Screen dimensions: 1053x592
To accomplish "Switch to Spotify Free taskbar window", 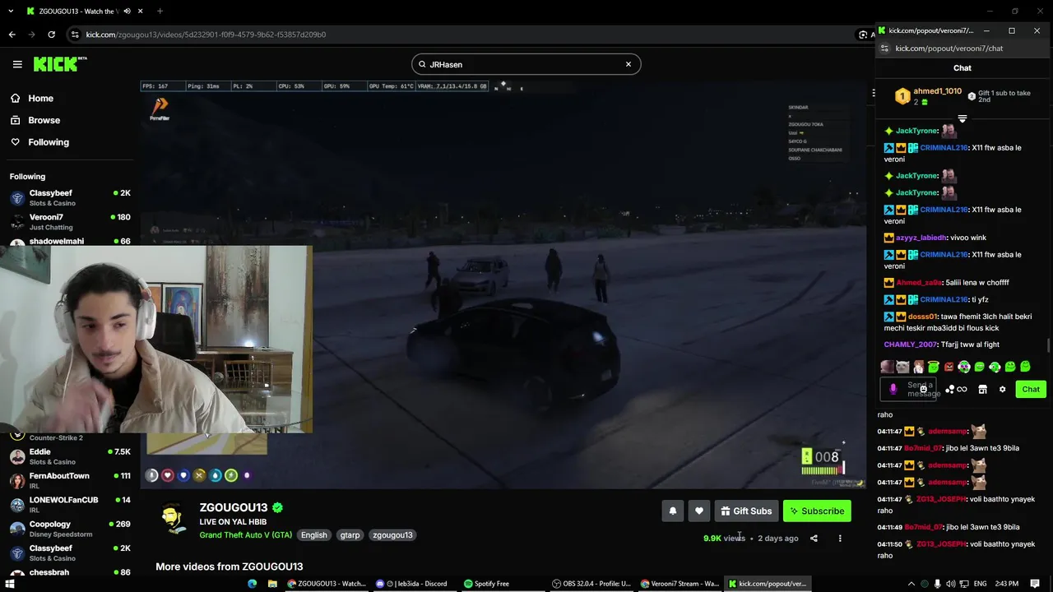I will [x=488, y=584].
